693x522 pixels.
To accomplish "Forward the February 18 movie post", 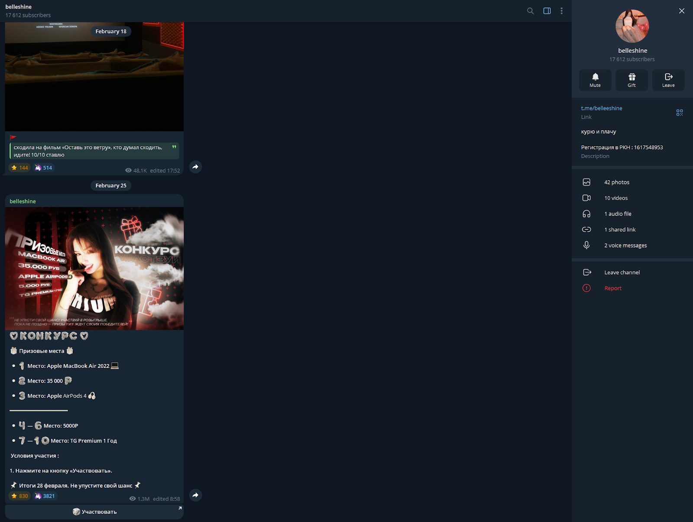I will click(x=195, y=167).
